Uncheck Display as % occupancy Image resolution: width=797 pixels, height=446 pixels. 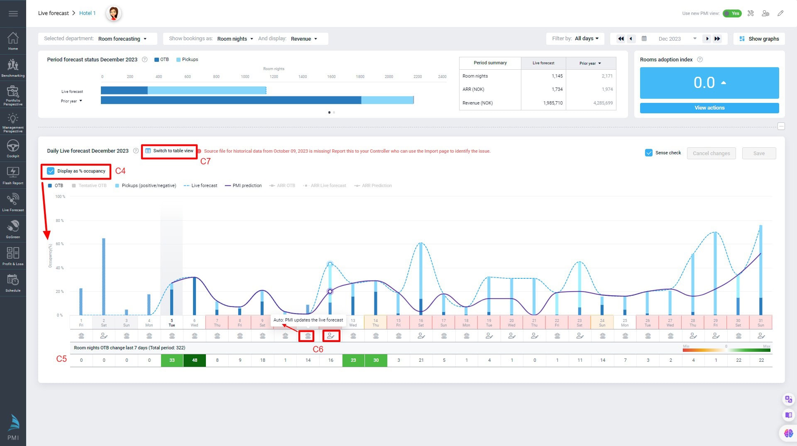click(51, 171)
